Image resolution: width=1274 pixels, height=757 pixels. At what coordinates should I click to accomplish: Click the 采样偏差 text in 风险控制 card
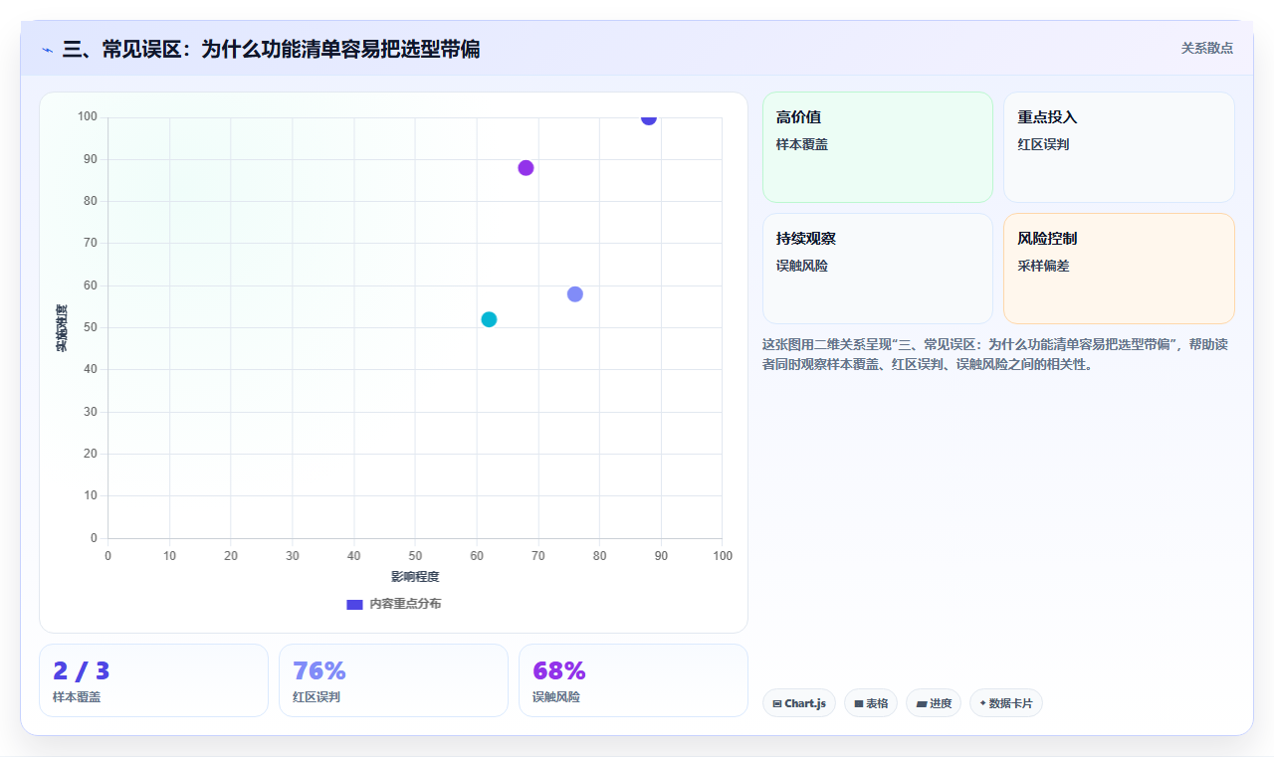1043,266
